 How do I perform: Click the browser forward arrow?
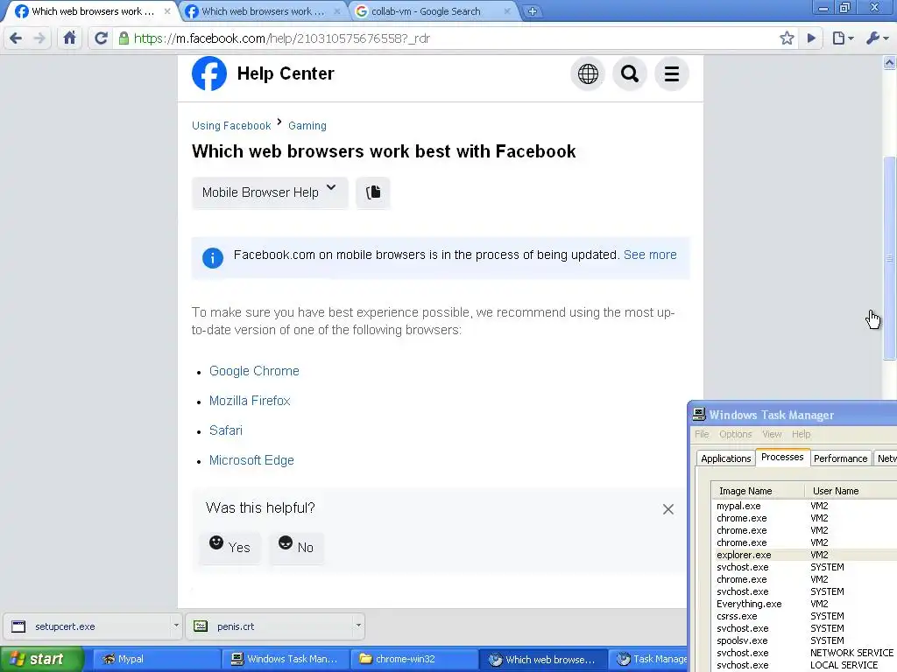(x=39, y=38)
